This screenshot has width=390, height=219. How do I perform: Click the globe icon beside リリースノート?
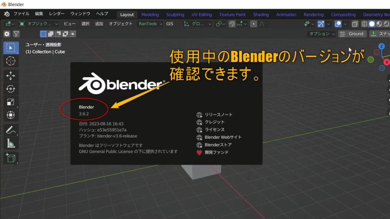point(199,115)
